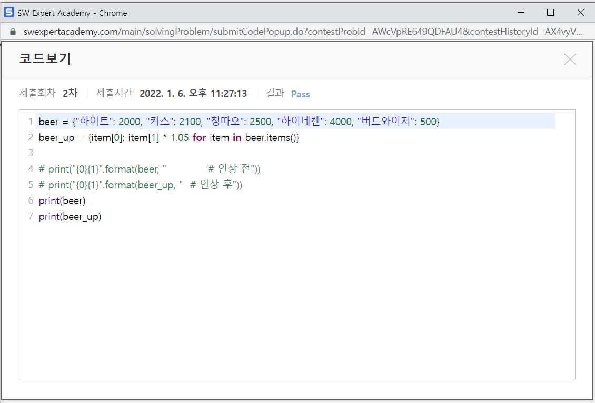Maximize the Chrome window
Screen dimensions: 595x403
click(551, 13)
